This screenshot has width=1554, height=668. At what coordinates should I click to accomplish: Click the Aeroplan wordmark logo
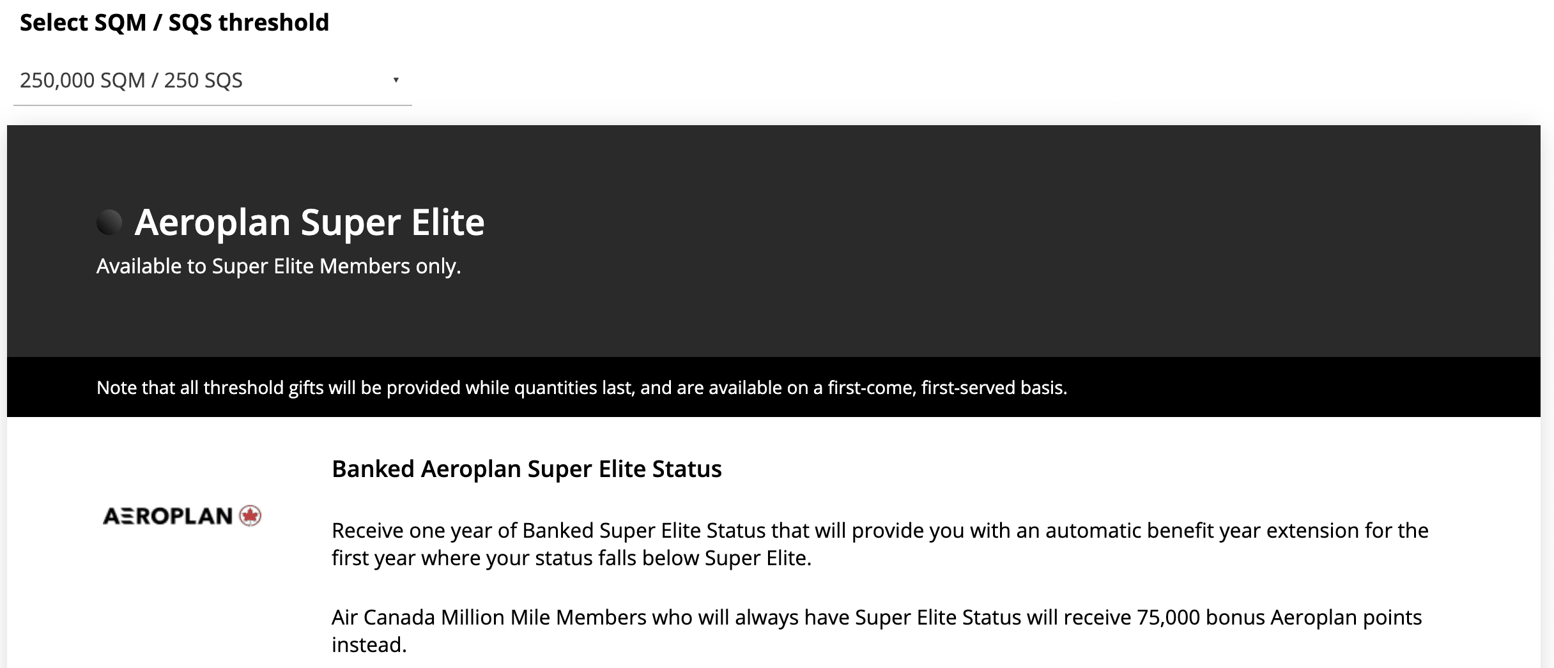point(167,516)
